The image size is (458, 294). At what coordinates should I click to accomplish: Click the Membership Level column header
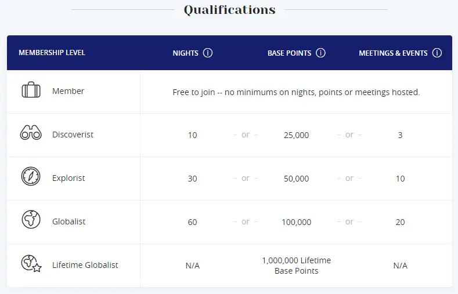click(x=52, y=53)
